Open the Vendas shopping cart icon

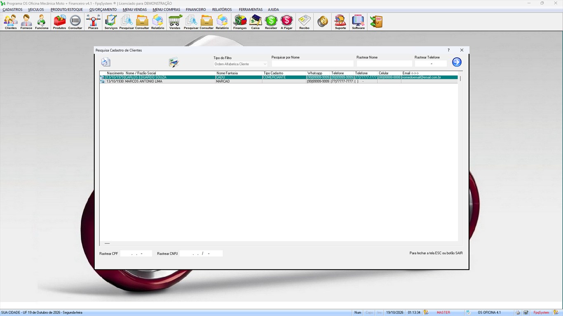click(x=175, y=22)
